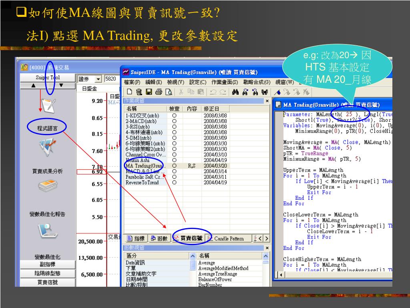Click the Print icon in the toolbar
This screenshot has height=308, width=410.
pos(159,92)
